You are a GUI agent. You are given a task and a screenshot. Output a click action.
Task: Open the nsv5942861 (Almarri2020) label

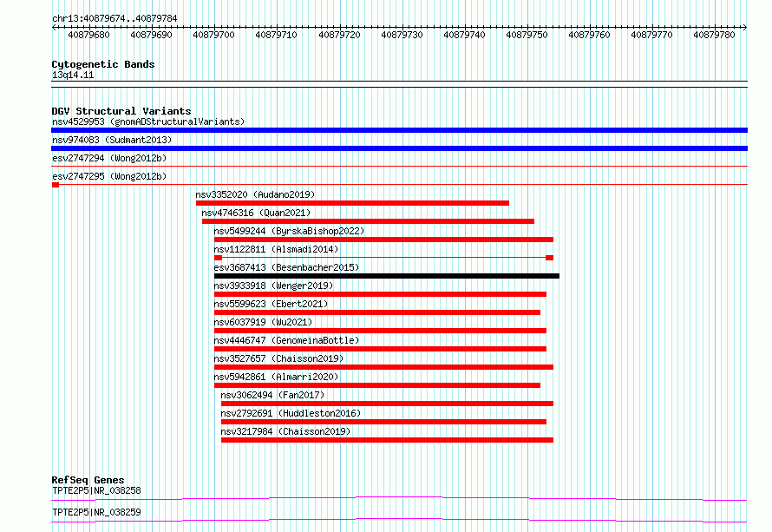pyautogui.click(x=276, y=377)
